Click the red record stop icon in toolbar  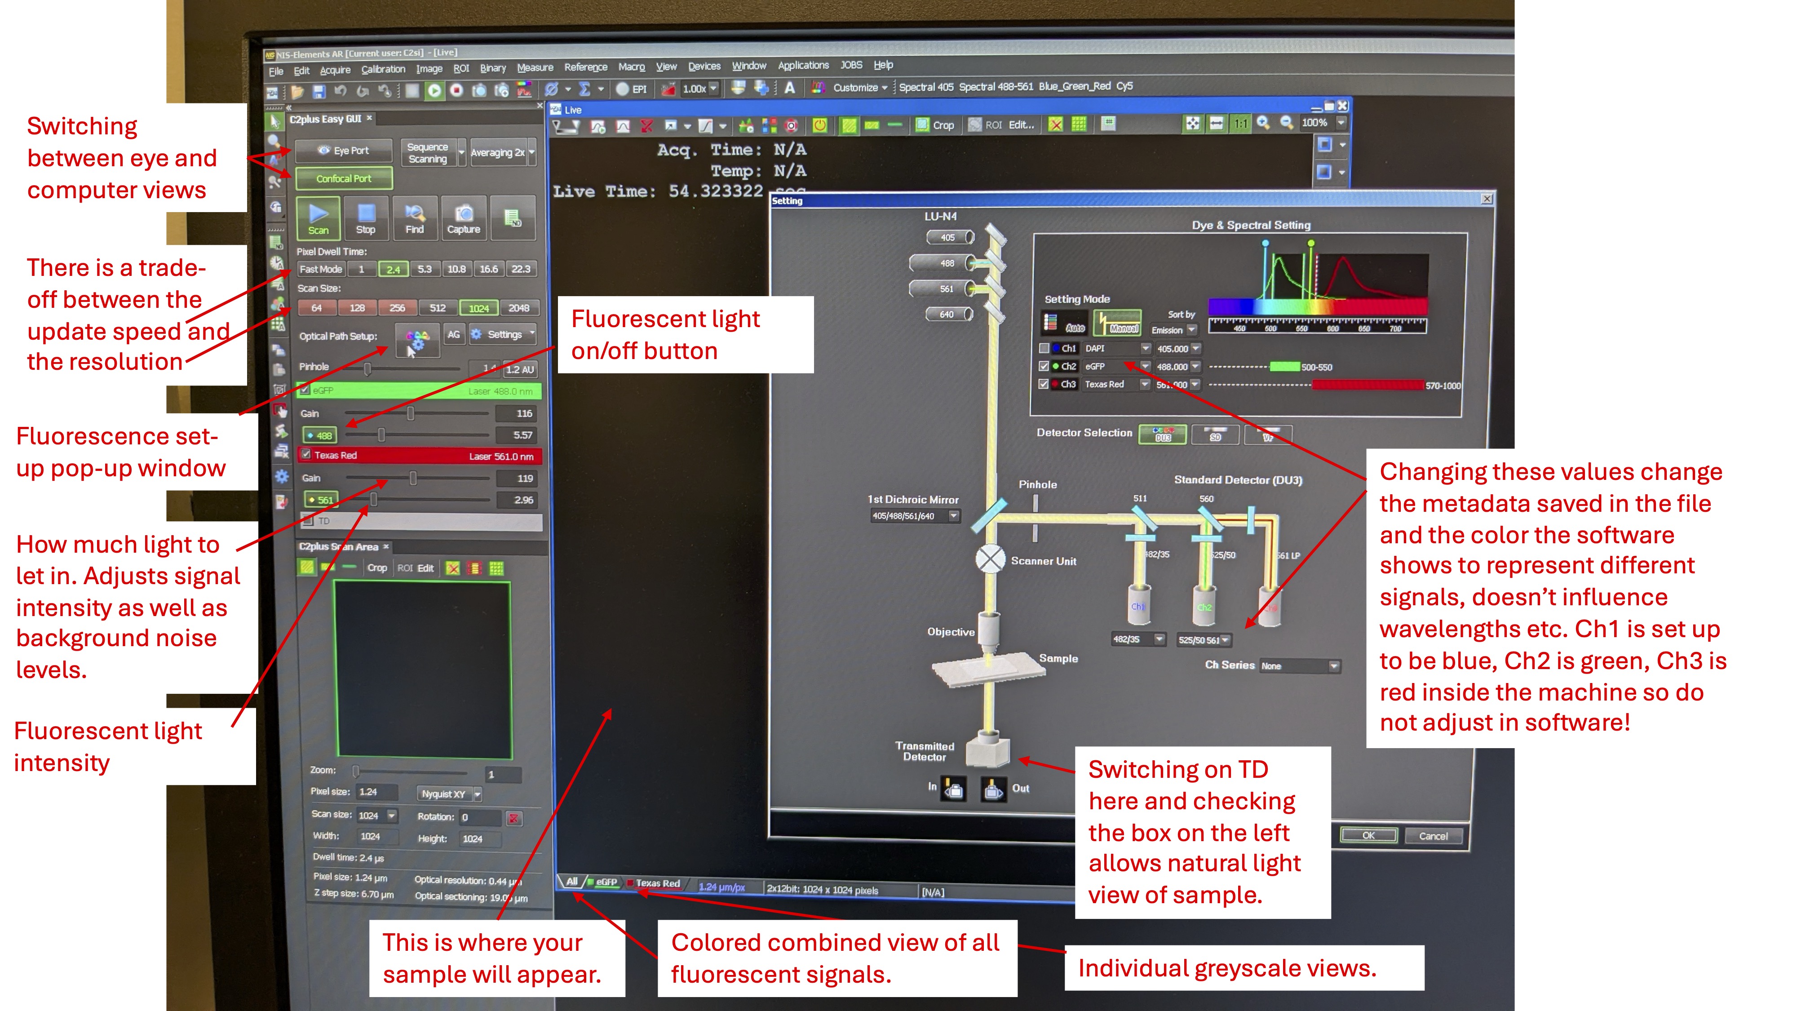pos(456,90)
